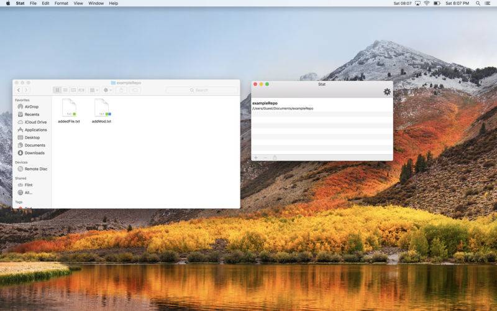Select Flint under Shared in sidebar

[28, 185]
